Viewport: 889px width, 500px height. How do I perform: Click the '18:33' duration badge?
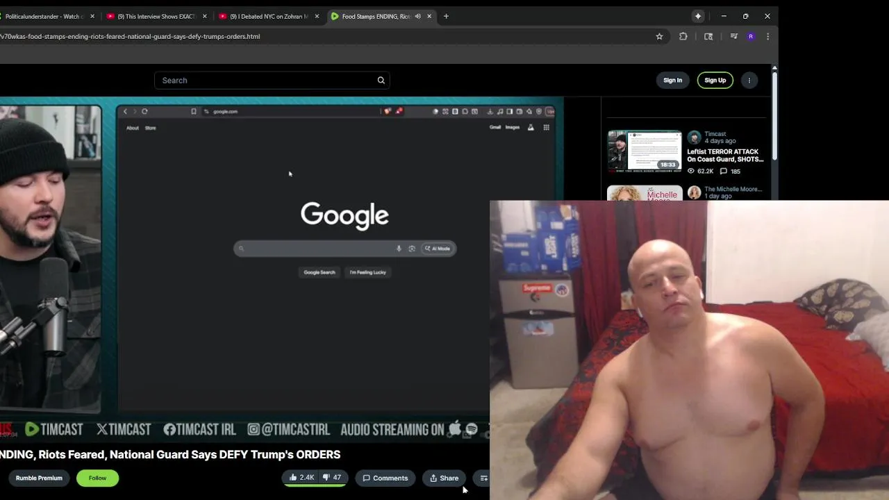point(667,165)
